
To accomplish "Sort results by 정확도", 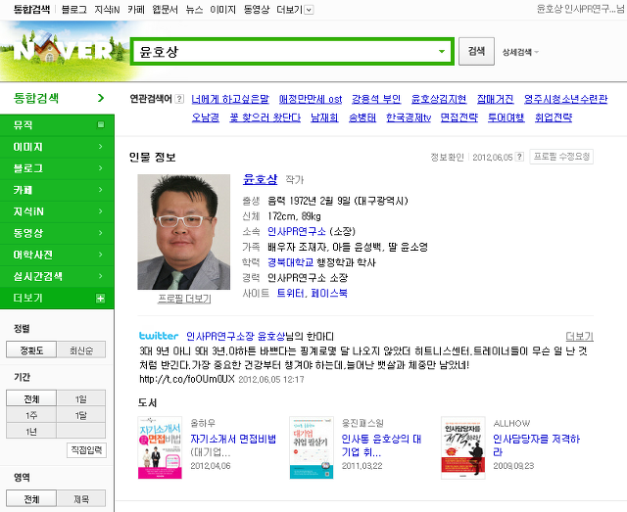I will (x=31, y=350).
